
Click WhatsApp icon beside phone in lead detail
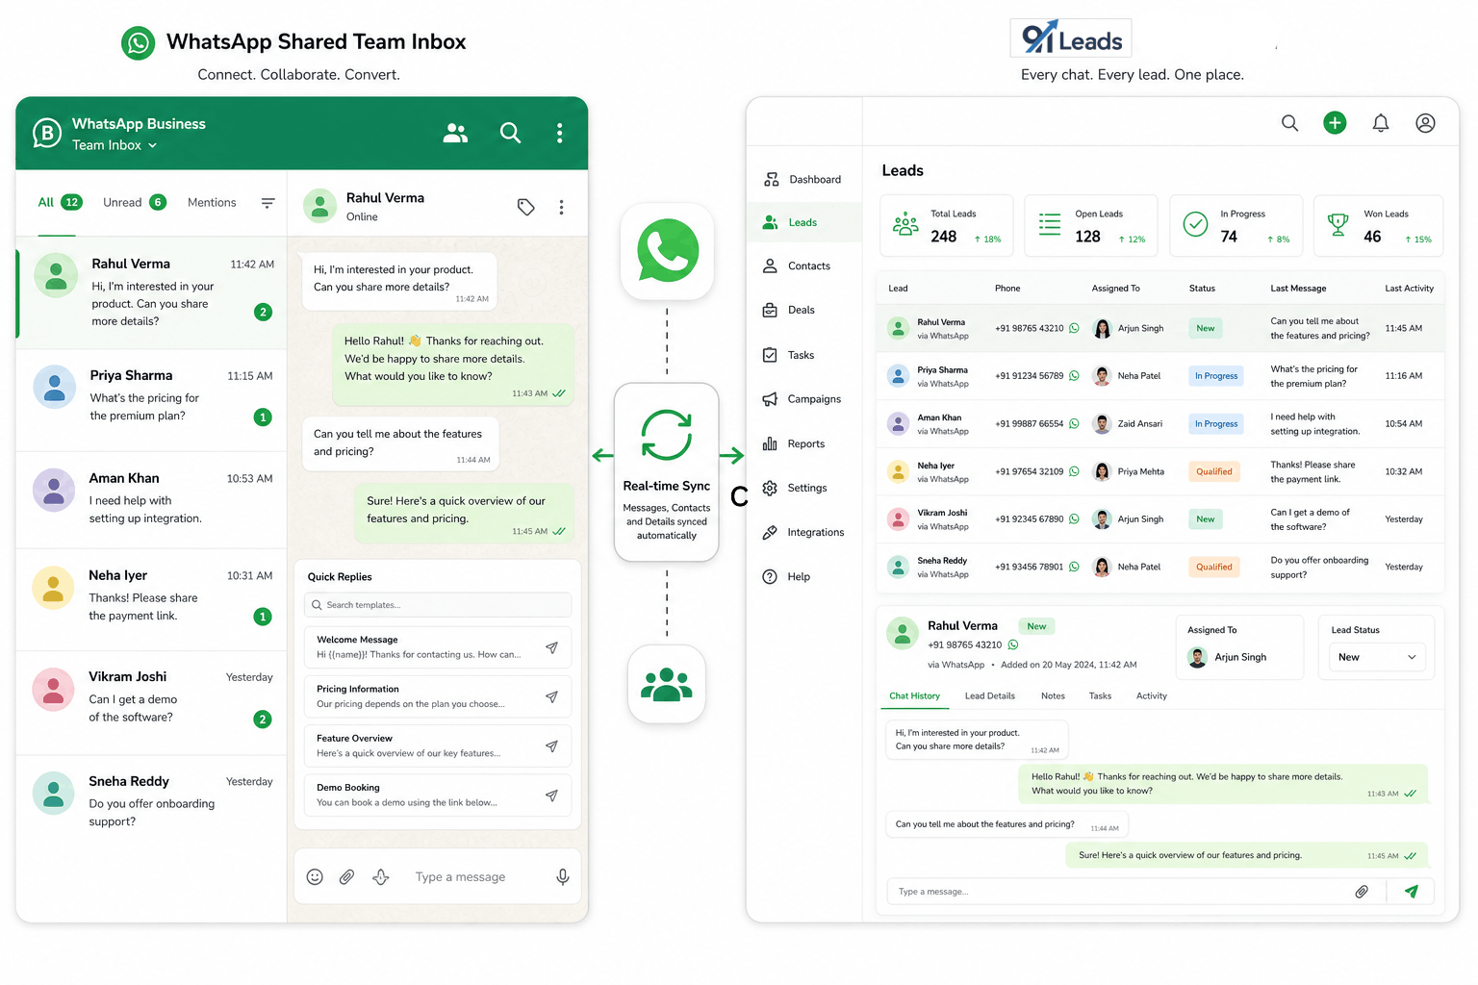(1012, 644)
